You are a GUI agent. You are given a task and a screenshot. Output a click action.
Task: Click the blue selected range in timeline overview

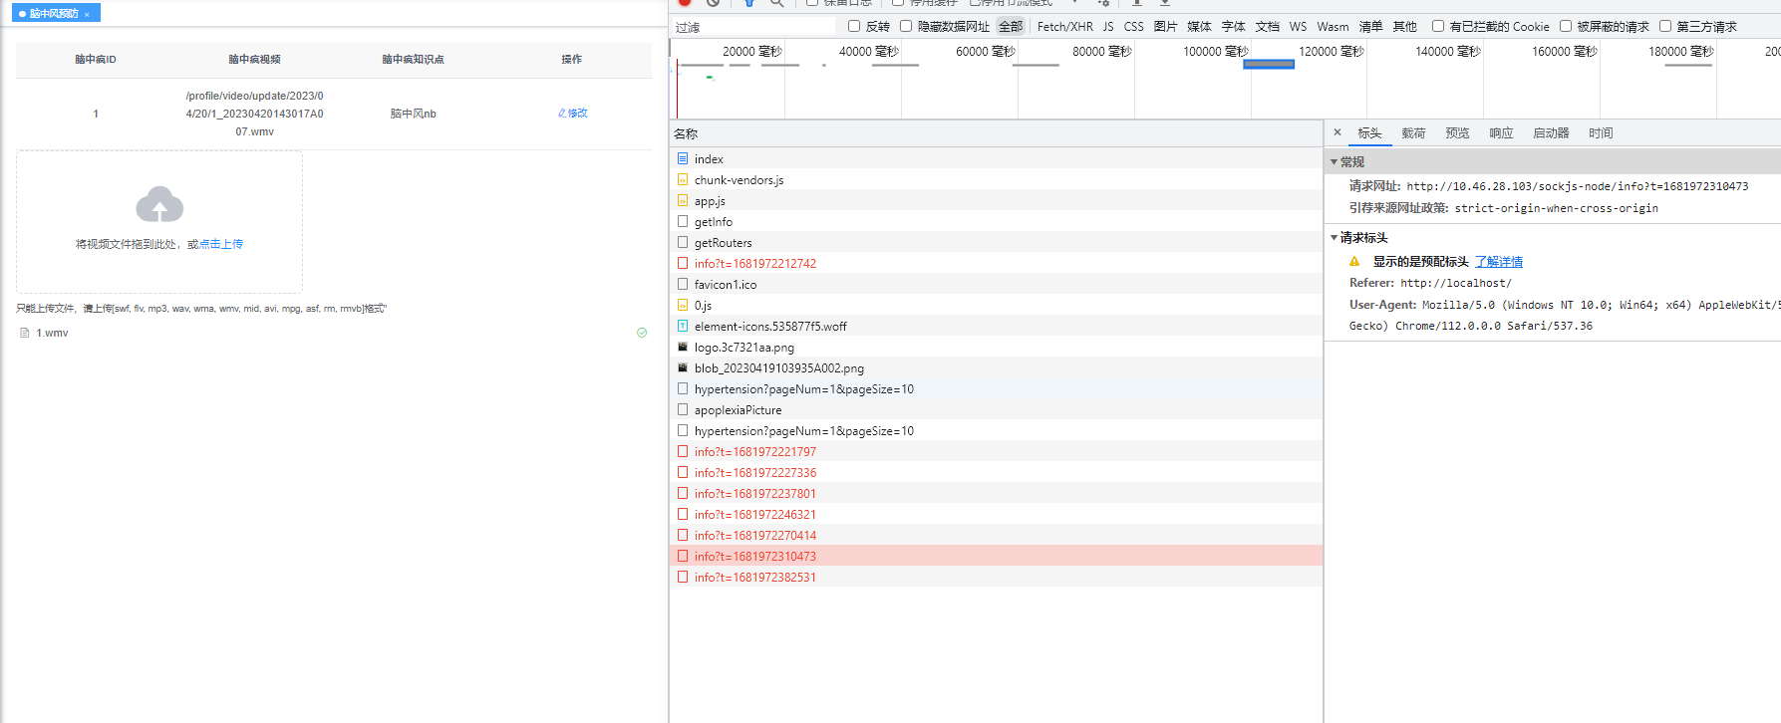tap(1269, 65)
